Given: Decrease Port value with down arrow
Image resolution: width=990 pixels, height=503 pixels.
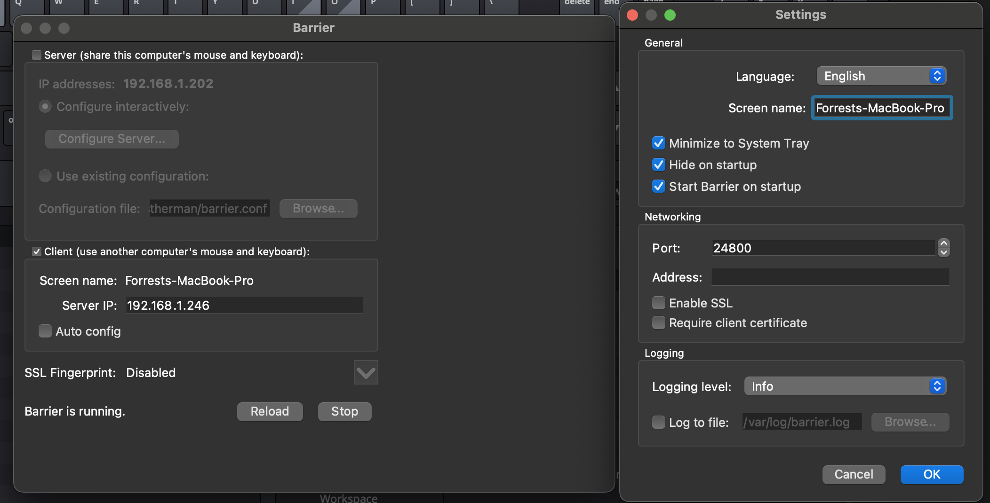Looking at the screenshot, I should click(x=943, y=252).
